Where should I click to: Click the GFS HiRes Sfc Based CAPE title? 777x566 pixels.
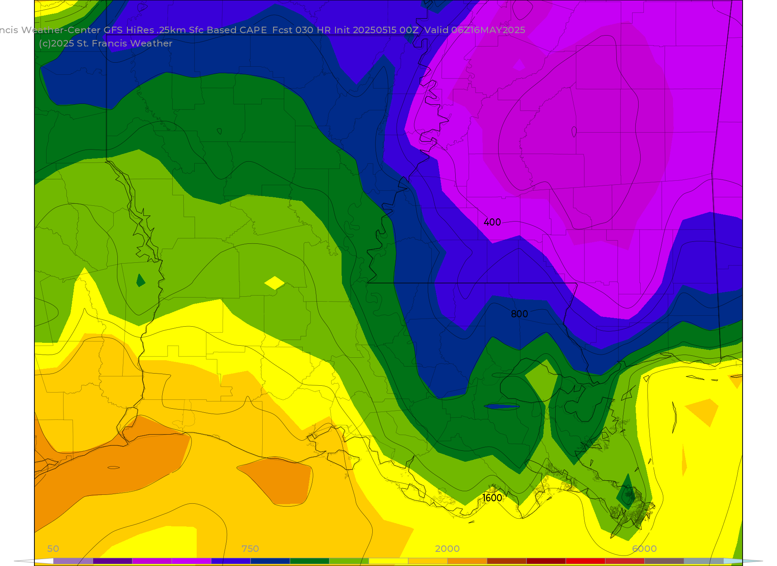(262, 30)
